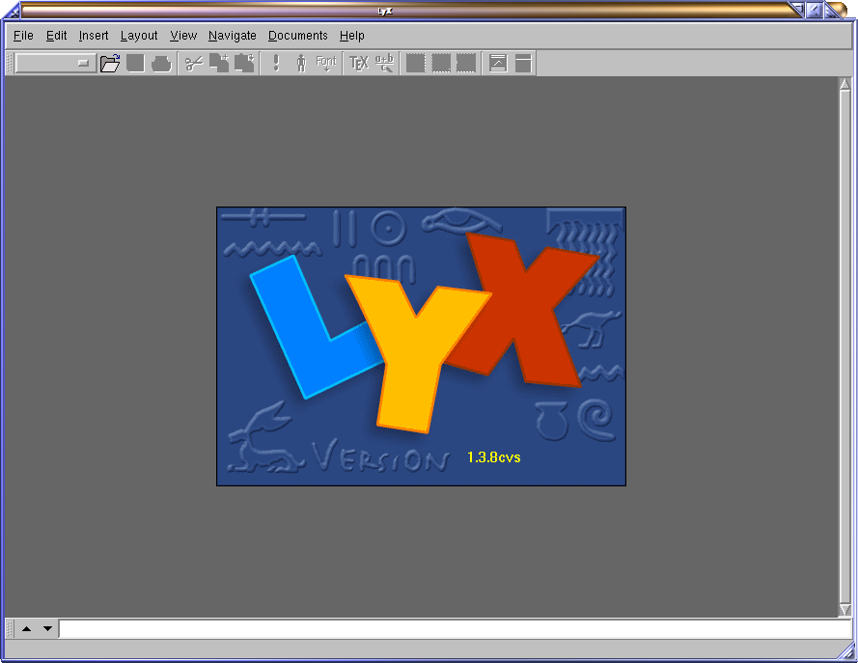
Task: Toggle emphasis with the exclamation mark icon
Action: 276,64
